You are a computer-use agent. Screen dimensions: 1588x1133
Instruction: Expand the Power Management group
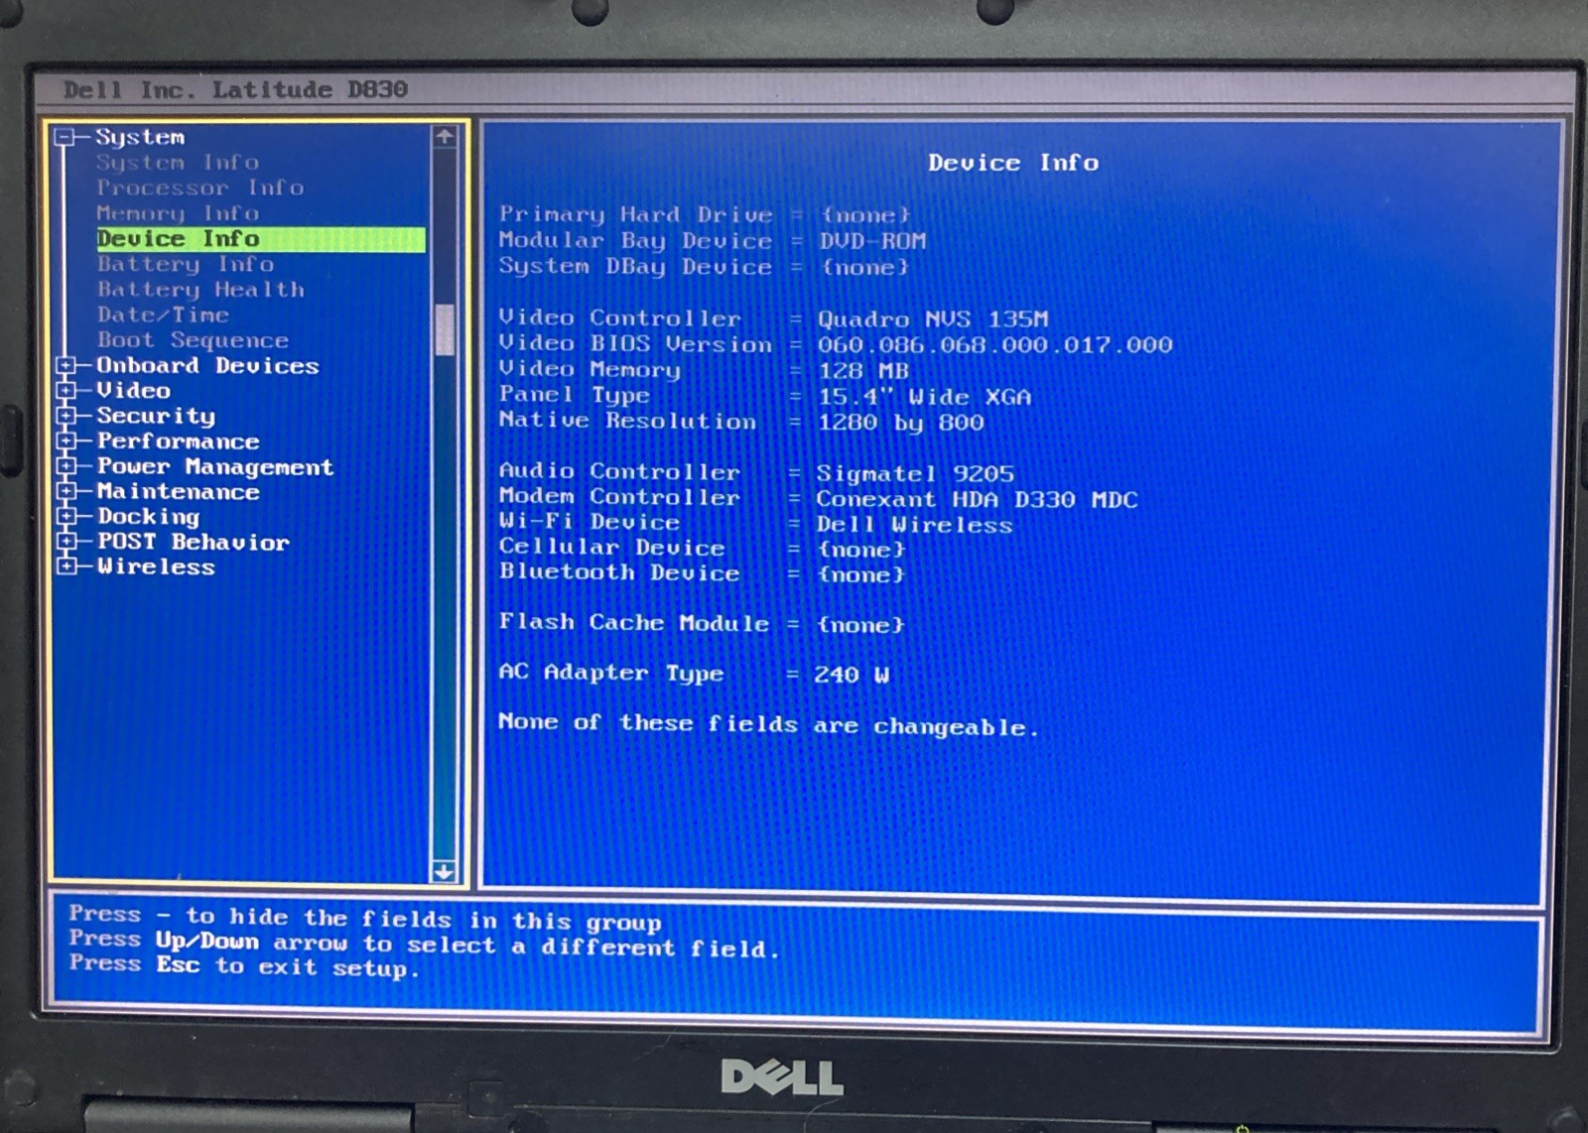66,465
